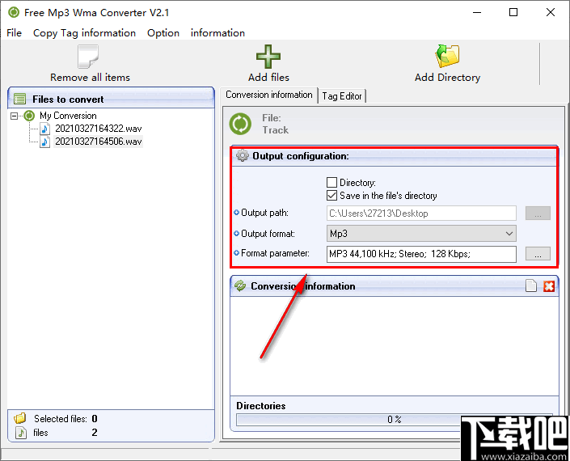Click the music note files count icon
570x461 pixels.
tap(21, 433)
